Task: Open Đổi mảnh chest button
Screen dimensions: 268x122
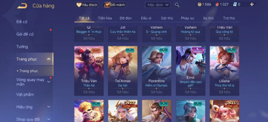Action: pos(115,5)
